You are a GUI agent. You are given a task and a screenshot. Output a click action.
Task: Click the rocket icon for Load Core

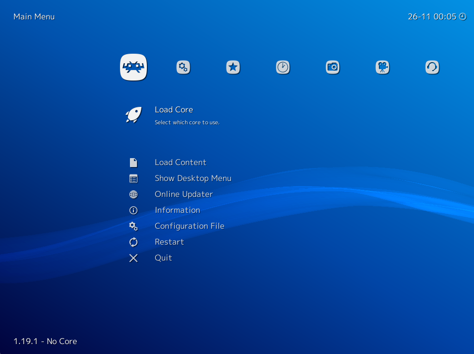133,115
